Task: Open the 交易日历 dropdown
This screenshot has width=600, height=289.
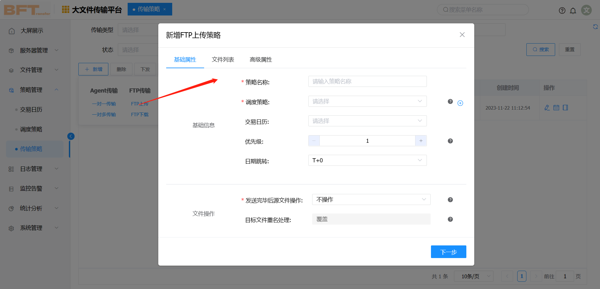Action: pyautogui.click(x=367, y=121)
